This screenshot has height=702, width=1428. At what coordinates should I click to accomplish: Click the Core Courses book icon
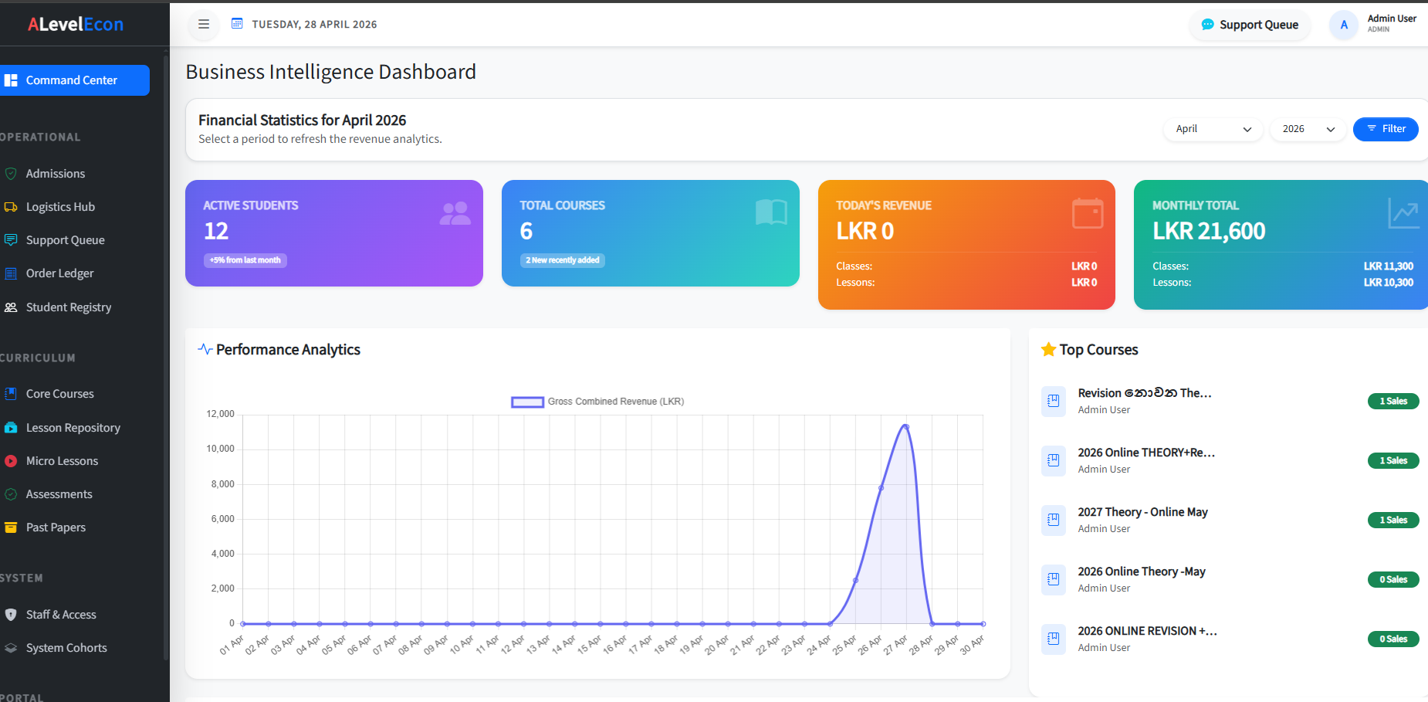11,394
